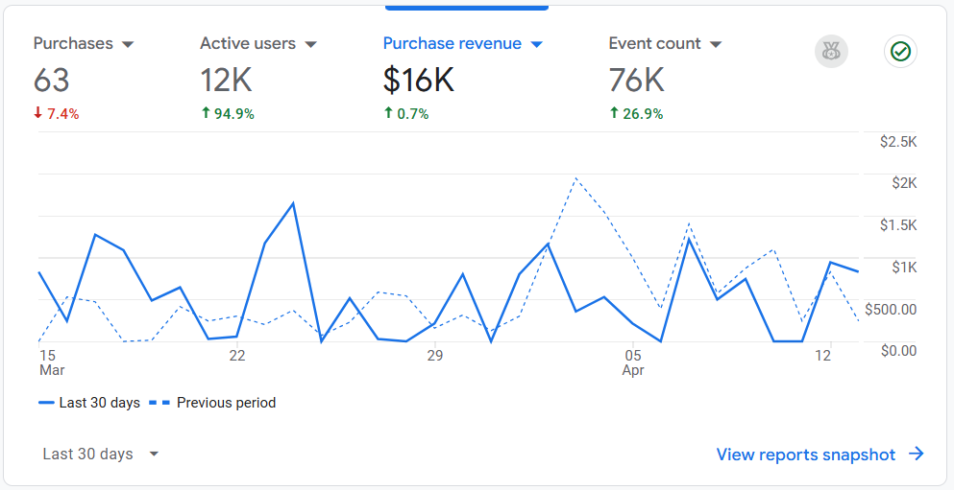Click the green checkmark data quality icon
This screenshot has width=954, height=490.
pos(900,52)
